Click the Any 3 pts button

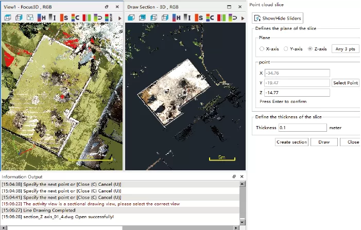(x=346, y=49)
